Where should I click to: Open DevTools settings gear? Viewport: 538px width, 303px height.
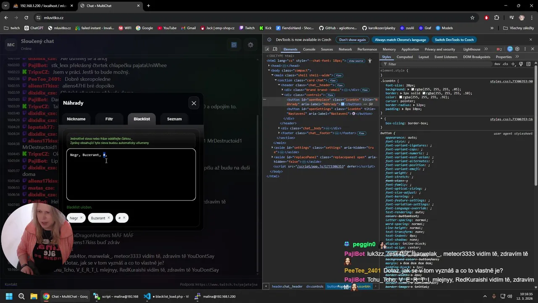coord(517,49)
